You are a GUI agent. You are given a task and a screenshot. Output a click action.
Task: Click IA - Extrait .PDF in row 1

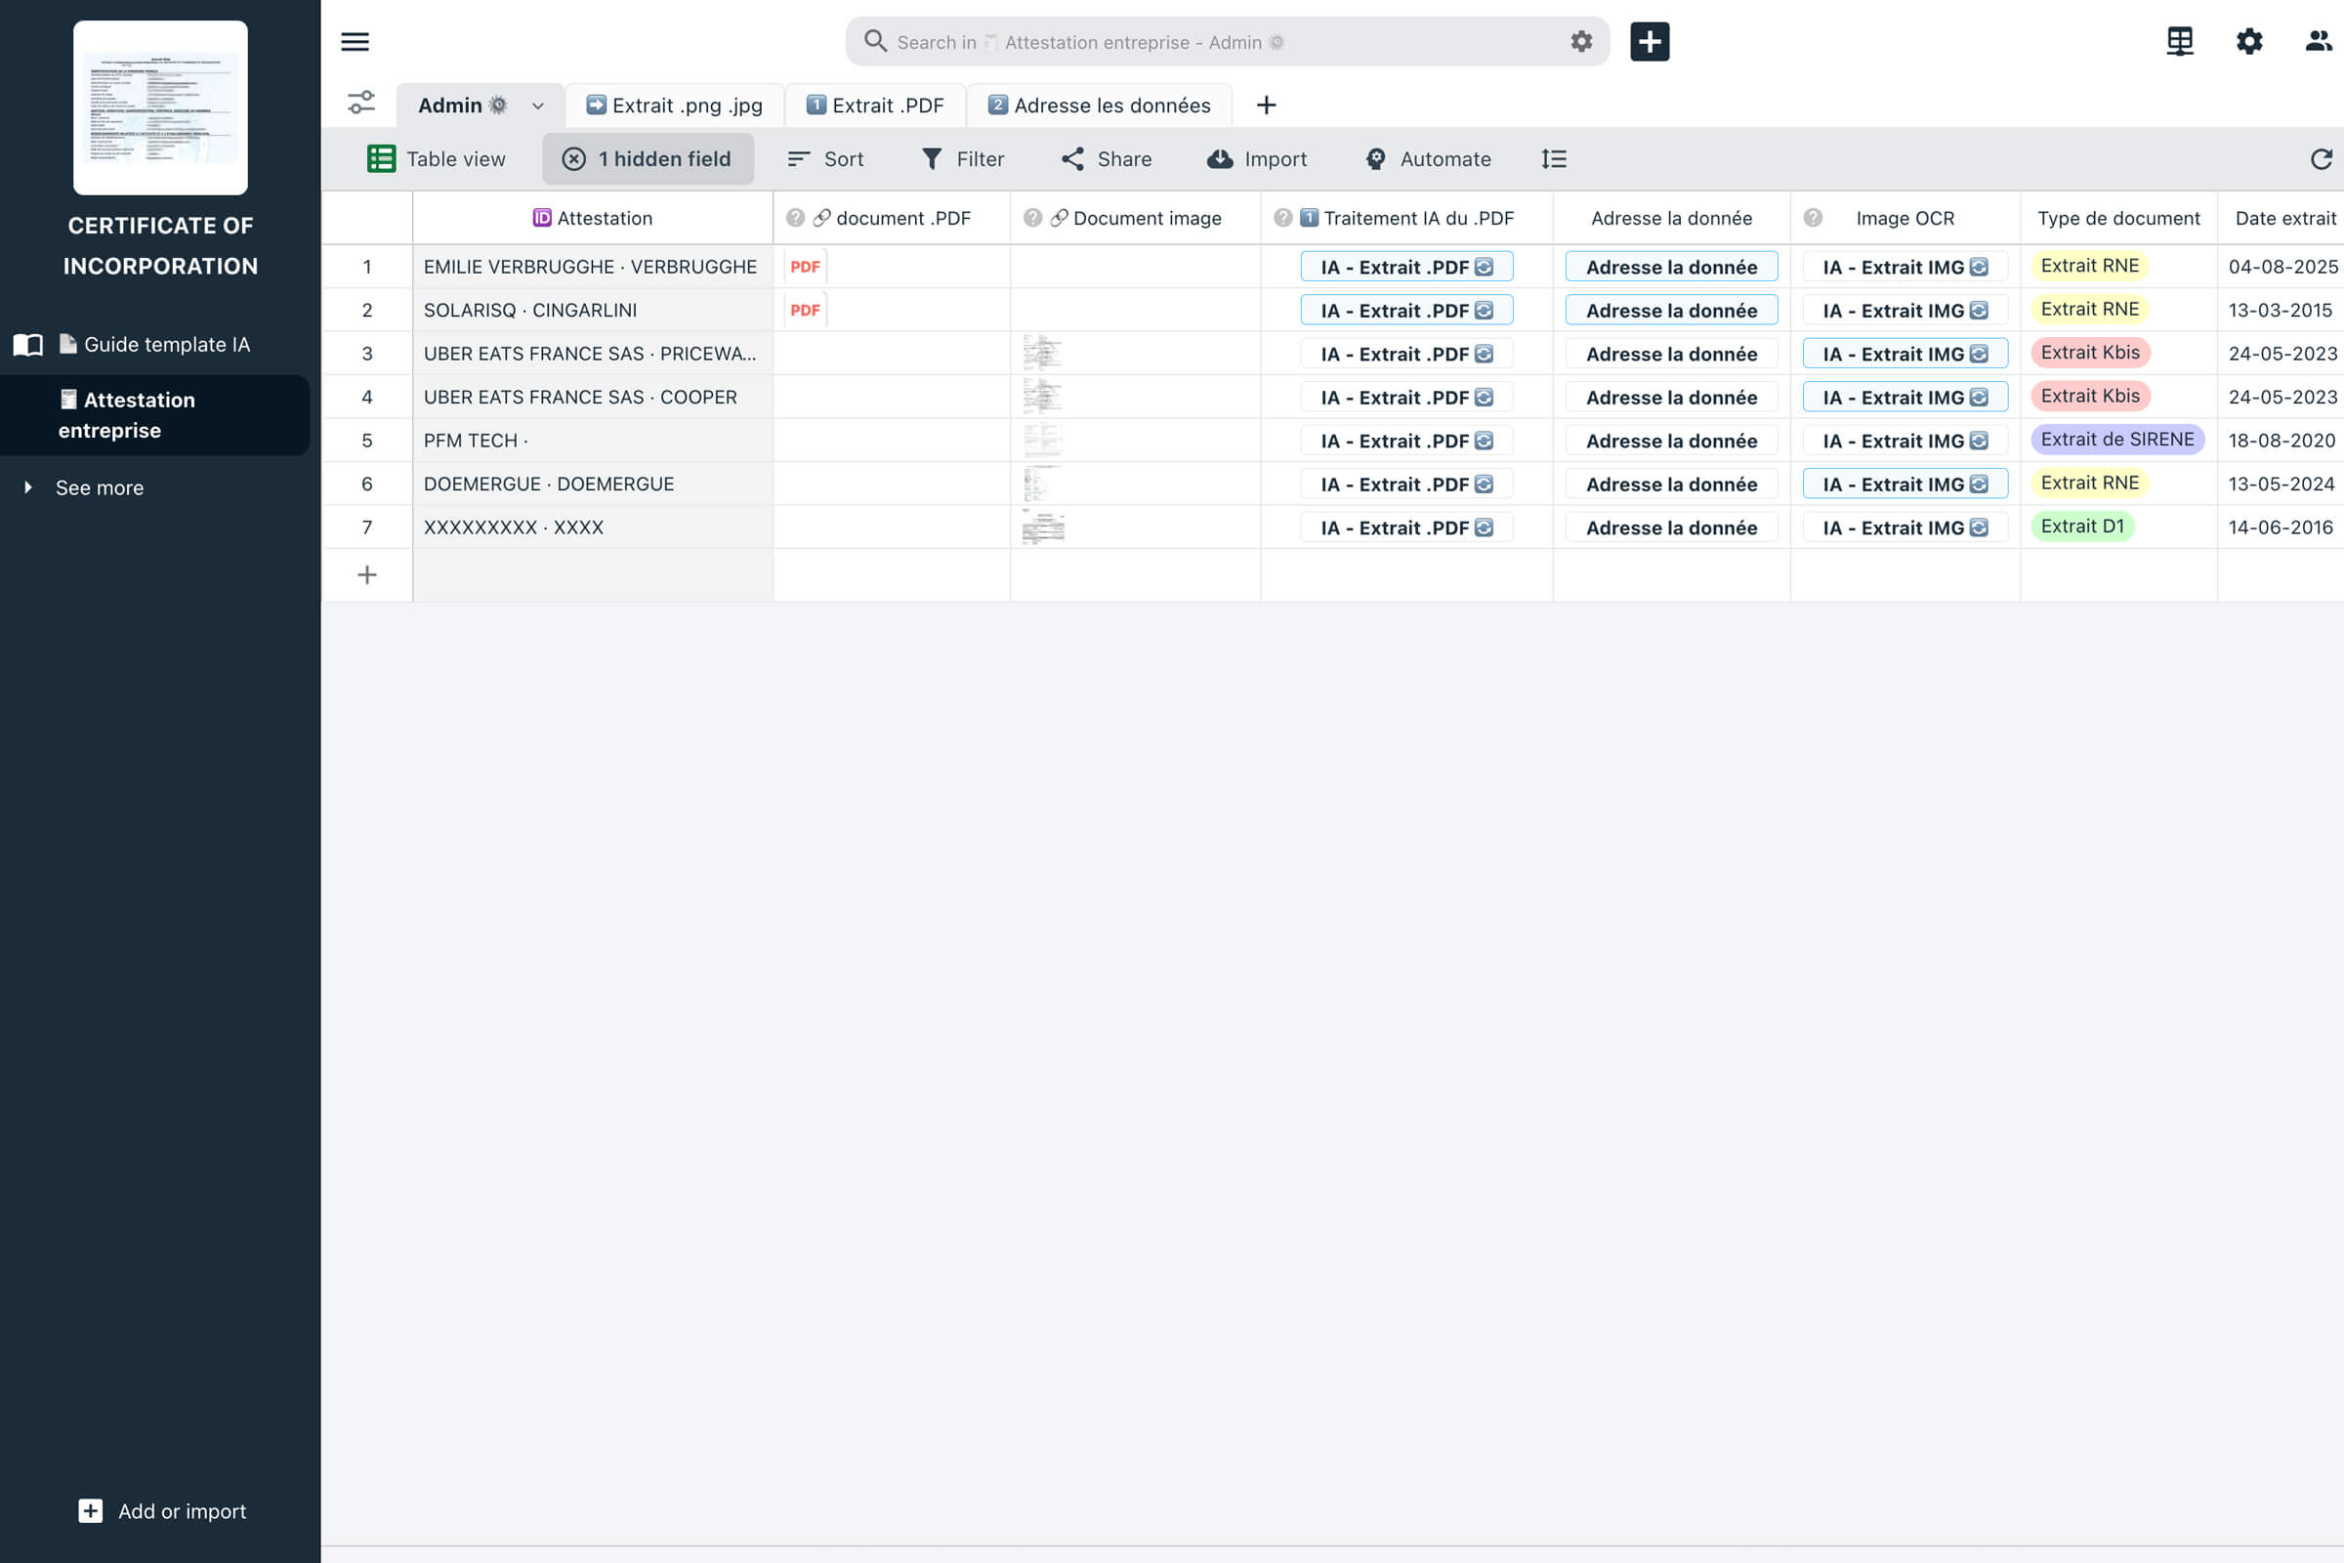pyautogui.click(x=1406, y=267)
